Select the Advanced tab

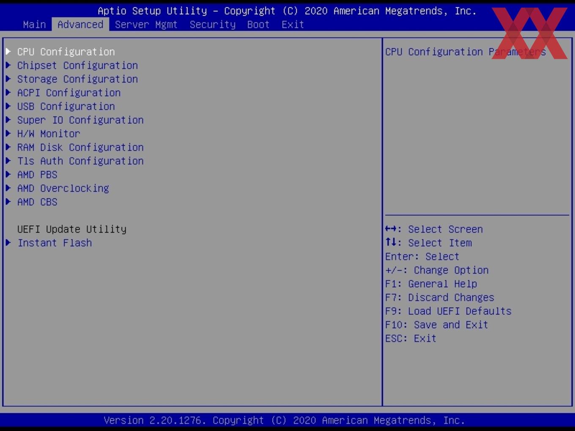coord(80,25)
